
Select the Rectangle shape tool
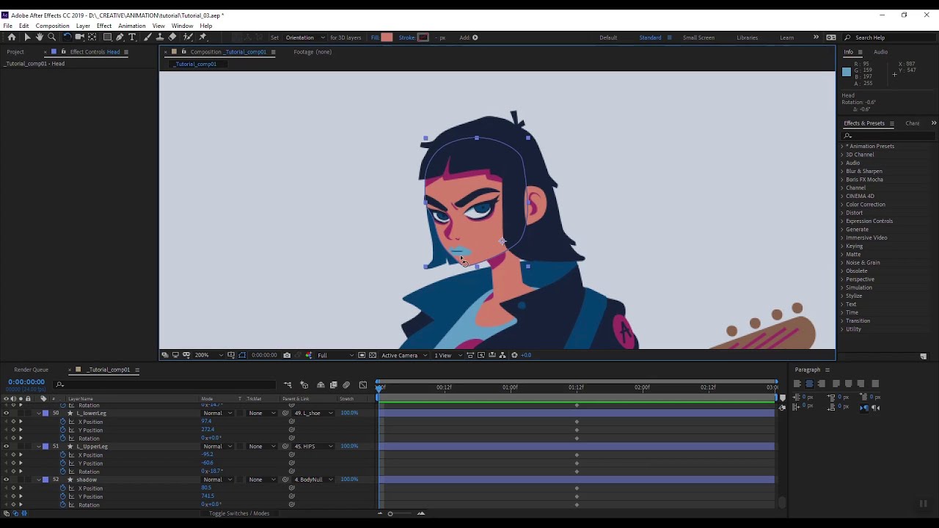[x=107, y=37]
